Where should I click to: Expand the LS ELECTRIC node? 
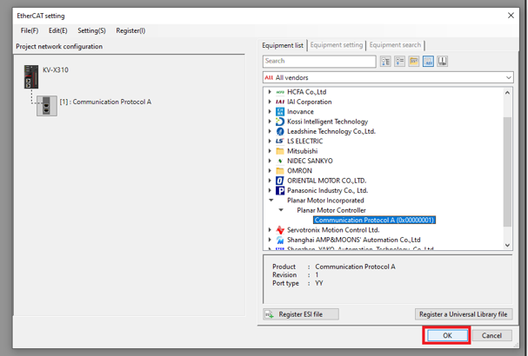270,141
